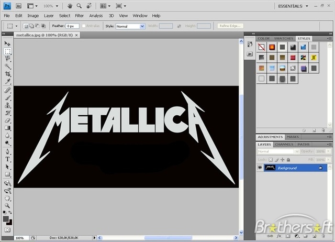This screenshot has height=242, width=335.
Task: Select the Background layer thumbnail
Action: [x=270, y=168]
